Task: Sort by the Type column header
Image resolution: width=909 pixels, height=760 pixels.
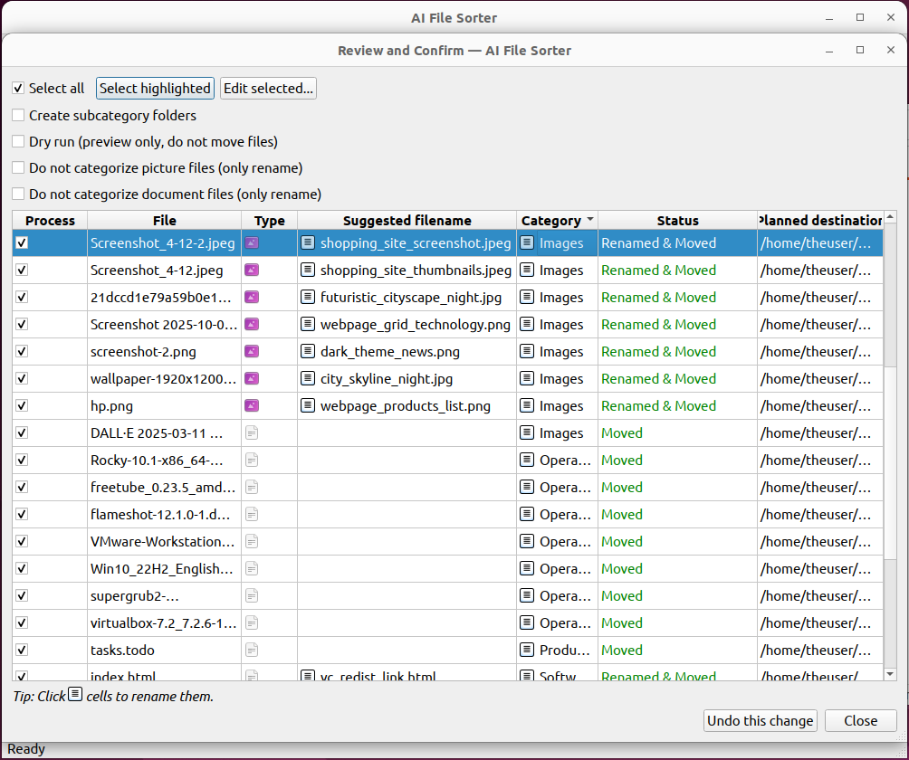Action: point(270,220)
